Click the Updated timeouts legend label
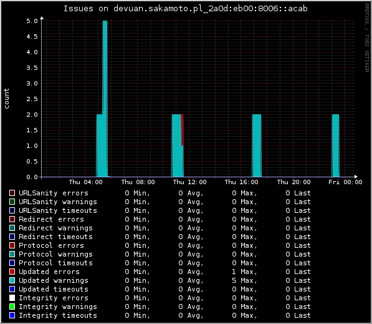The width and height of the screenshot is (372, 324). [x=54, y=289]
